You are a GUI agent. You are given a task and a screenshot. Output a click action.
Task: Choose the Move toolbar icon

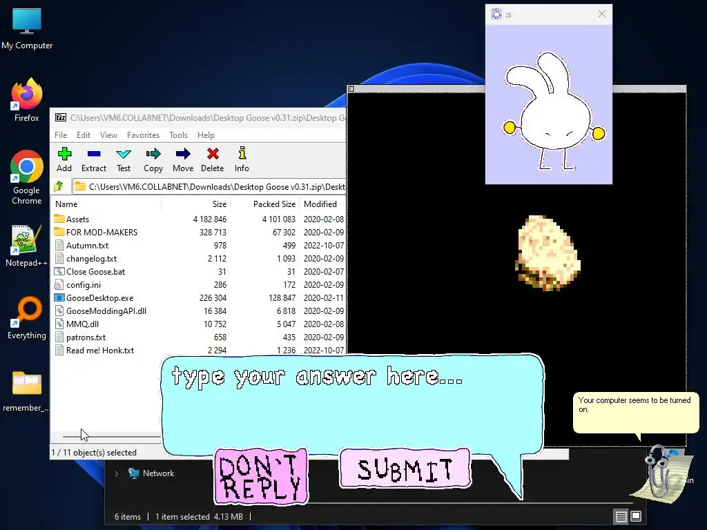183,159
